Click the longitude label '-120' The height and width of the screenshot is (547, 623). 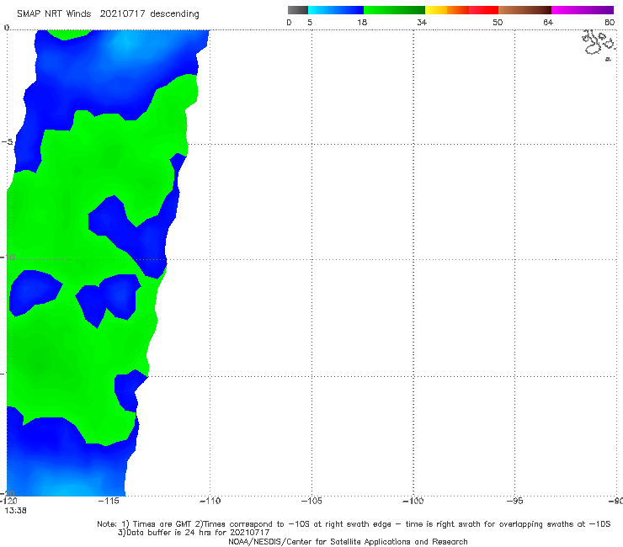pos(8,501)
